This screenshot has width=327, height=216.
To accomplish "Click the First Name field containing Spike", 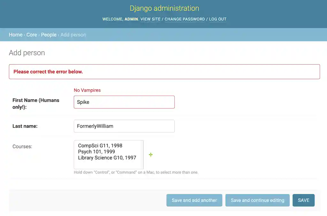I will [124, 102].
